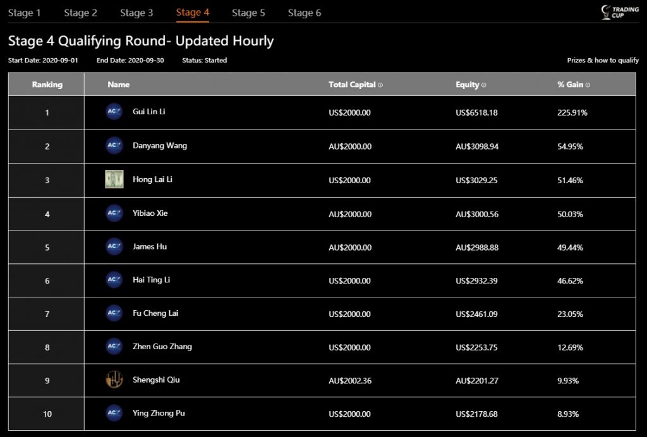This screenshot has height=437, width=647.
Task: Open Ying Zhong Pu's avatar badge
Action: pyautogui.click(x=114, y=414)
